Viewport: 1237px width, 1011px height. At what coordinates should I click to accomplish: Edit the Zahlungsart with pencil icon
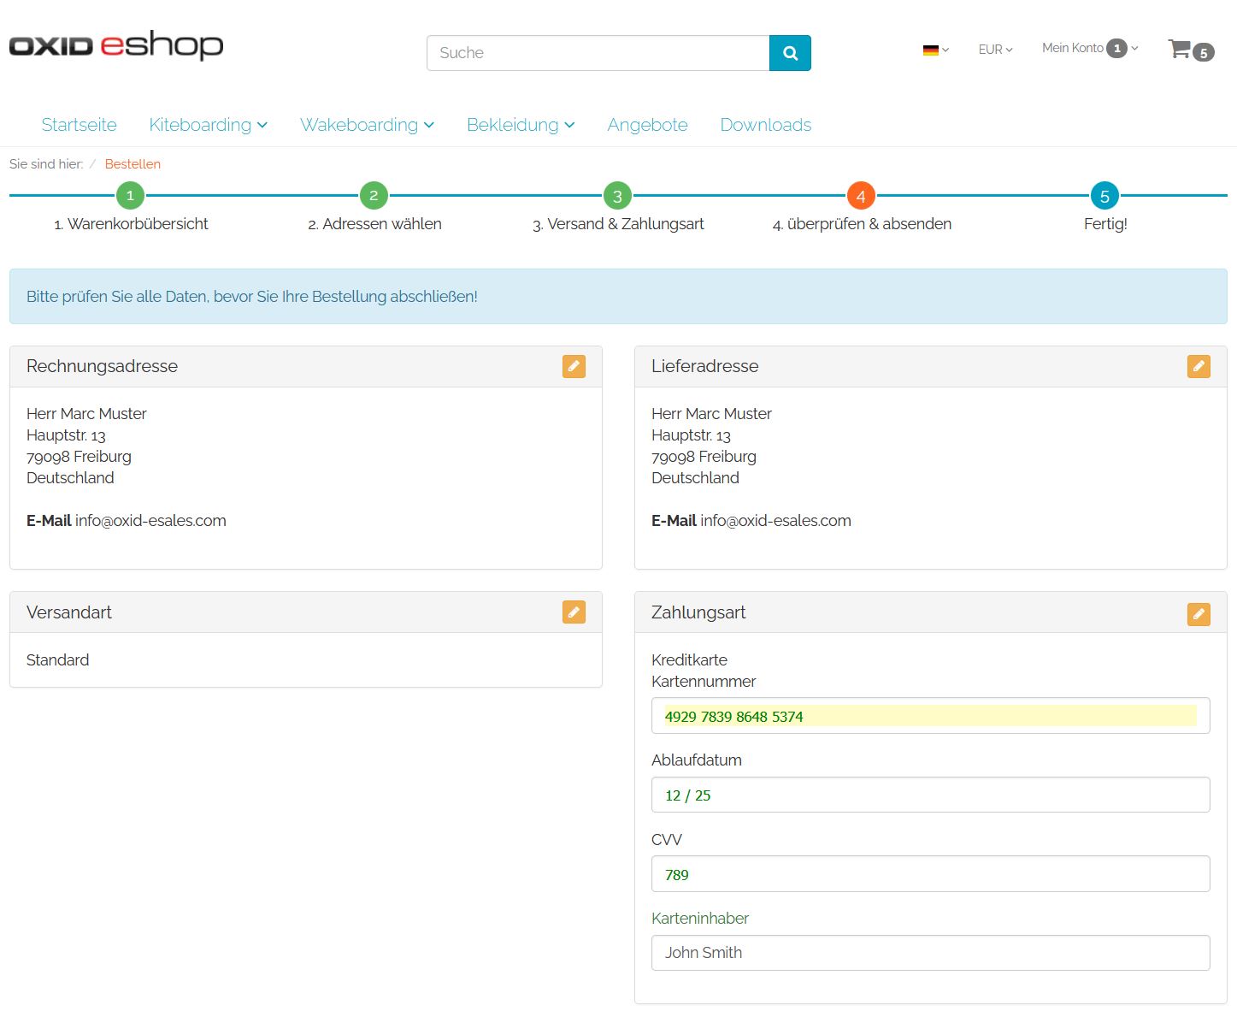(1199, 614)
